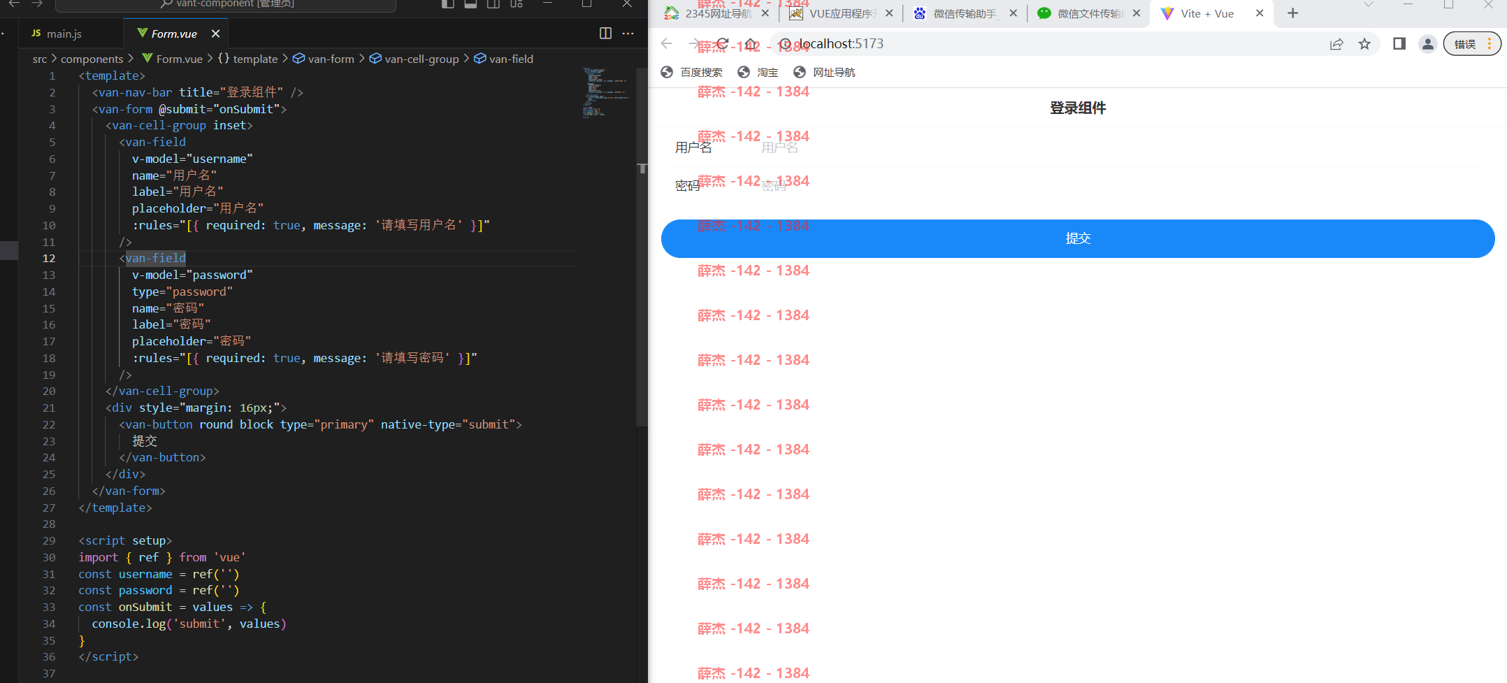Open 'van-form' breadcrumb symbol
This screenshot has width=1507, height=683.
coord(323,59)
